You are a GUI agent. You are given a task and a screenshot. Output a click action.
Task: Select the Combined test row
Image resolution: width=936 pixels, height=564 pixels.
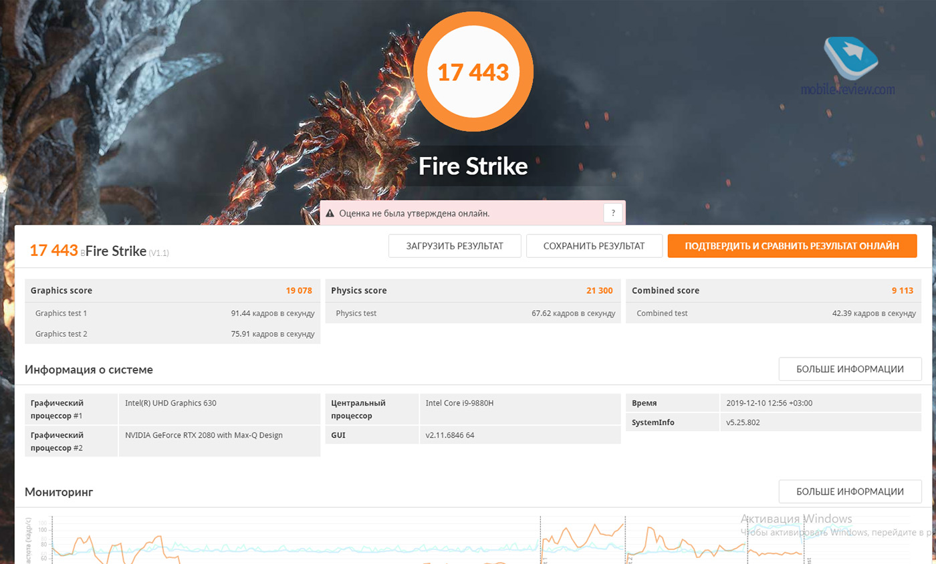pos(774,313)
